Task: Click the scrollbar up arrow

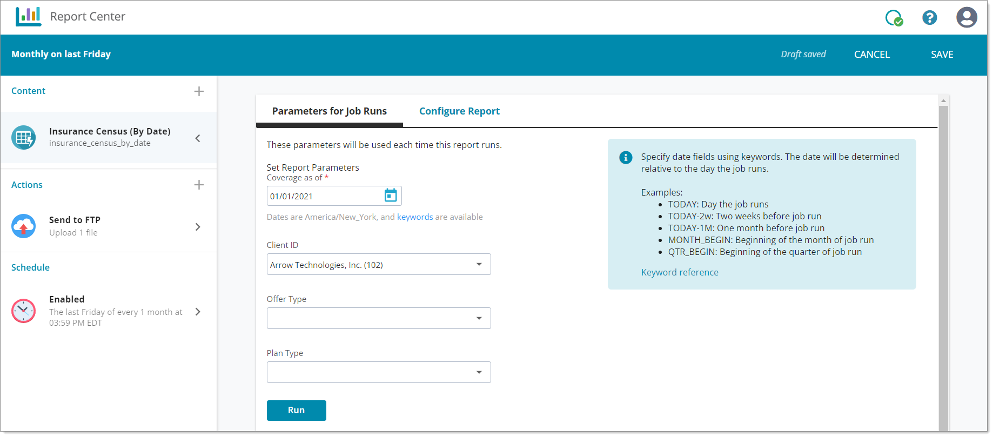Action: click(x=944, y=100)
